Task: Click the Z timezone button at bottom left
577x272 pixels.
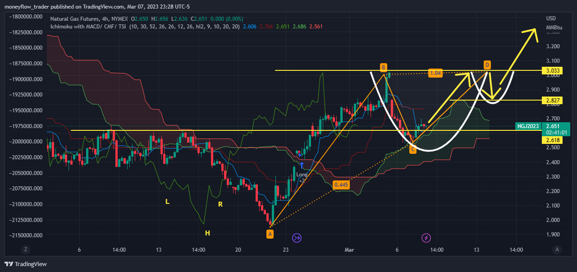Action: [26, 249]
